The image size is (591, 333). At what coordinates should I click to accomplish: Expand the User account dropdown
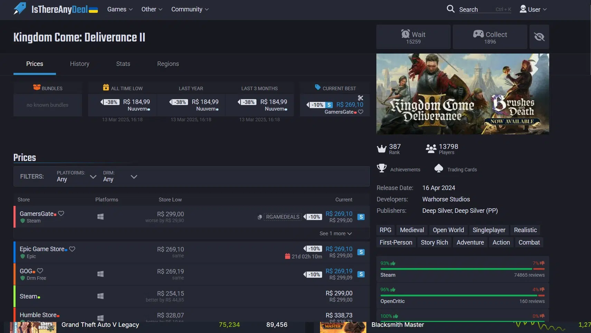coord(534,9)
